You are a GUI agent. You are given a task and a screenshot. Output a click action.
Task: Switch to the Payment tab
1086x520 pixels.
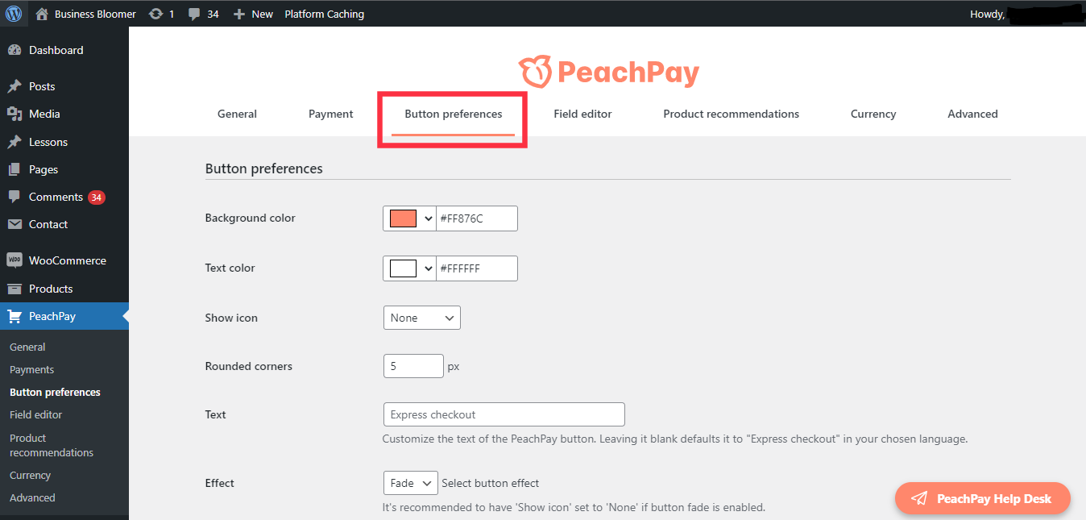point(331,114)
